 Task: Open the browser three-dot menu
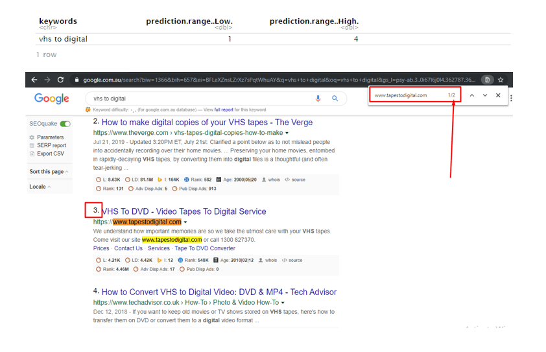(x=511, y=98)
